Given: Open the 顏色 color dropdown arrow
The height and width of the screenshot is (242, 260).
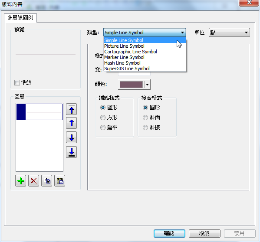Looking at the screenshot, I should (x=147, y=85).
